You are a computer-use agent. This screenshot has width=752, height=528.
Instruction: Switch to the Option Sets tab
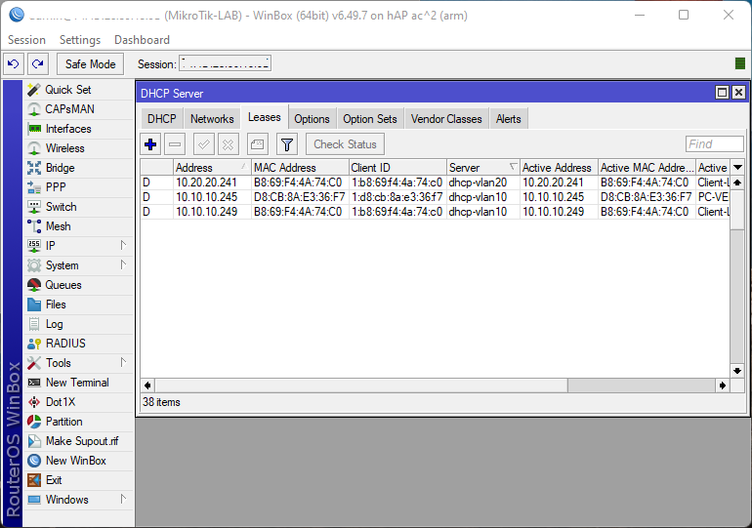tap(370, 119)
